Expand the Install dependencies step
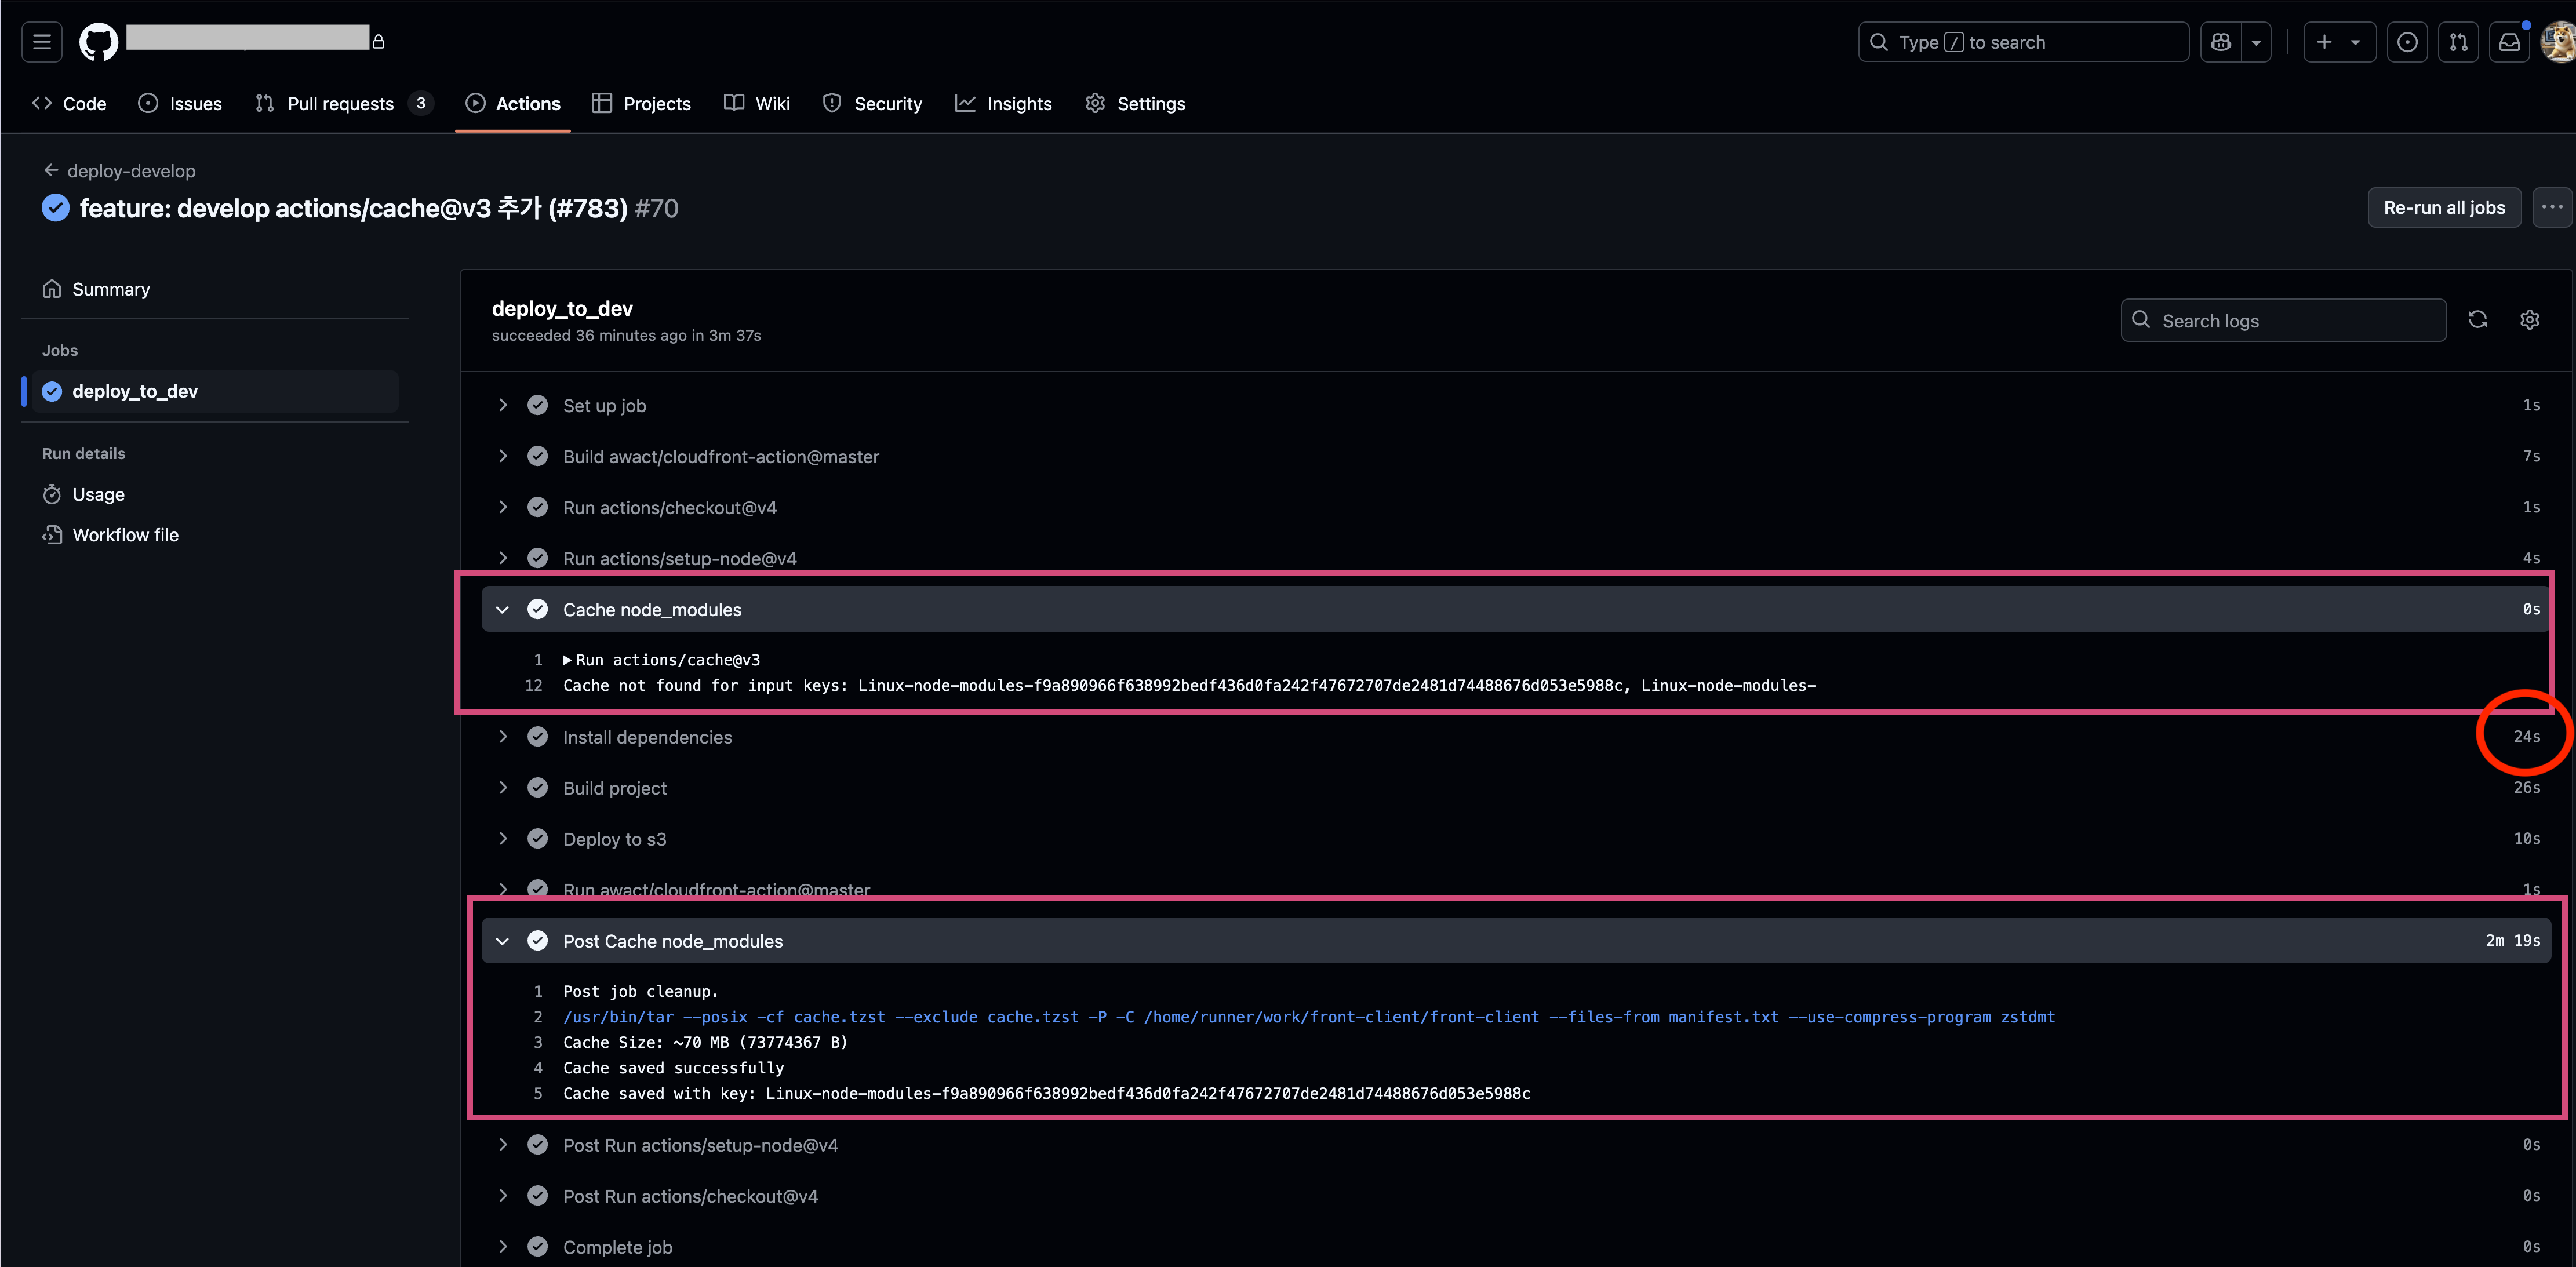The height and width of the screenshot is (1267, 2576). tap(503, 736)
